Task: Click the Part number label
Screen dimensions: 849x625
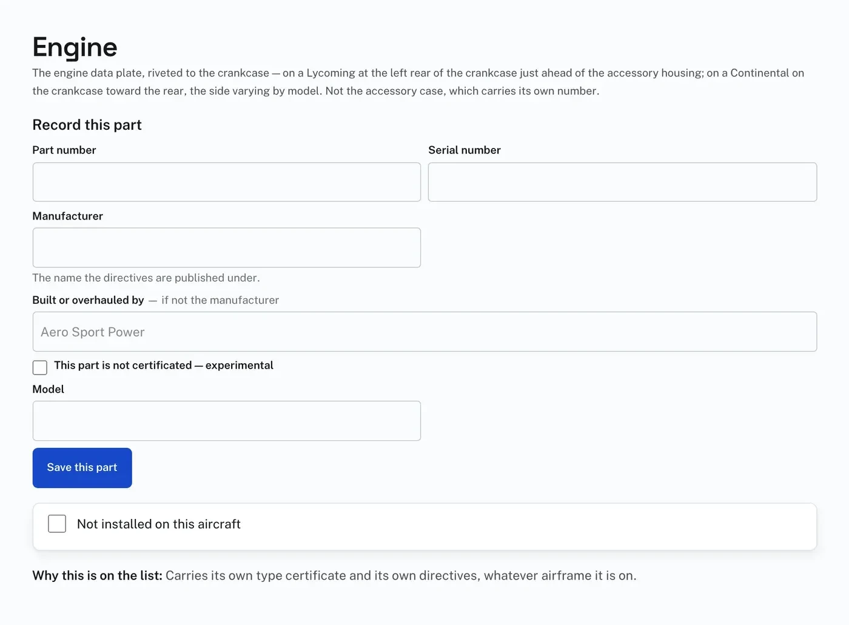Action: (x=64, y=150)
